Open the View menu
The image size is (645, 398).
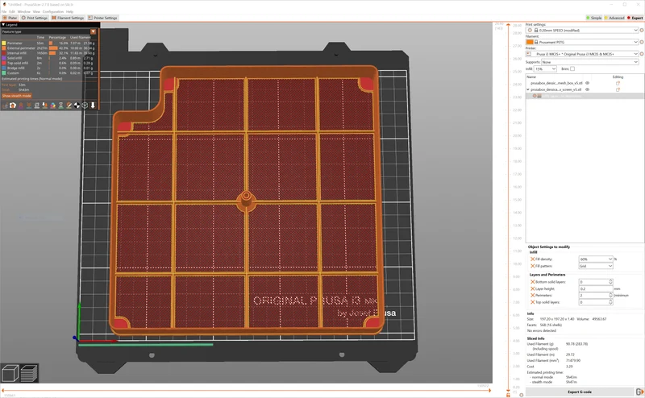[x=36, y=12]
